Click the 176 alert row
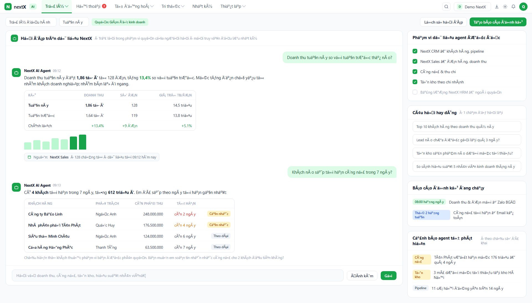The width and height of the screenshot is (532, 303). [x=467, y=260]
